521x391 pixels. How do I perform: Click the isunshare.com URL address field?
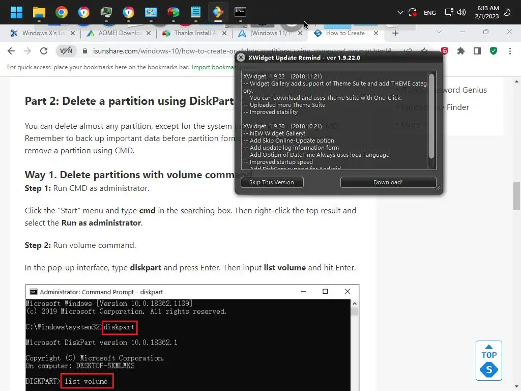coord(242,51)
